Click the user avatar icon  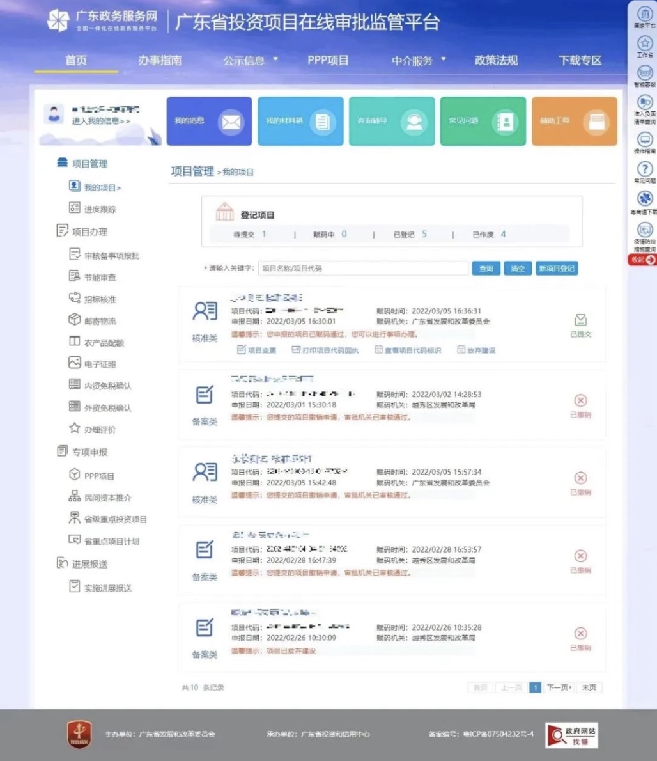point(54,114)
